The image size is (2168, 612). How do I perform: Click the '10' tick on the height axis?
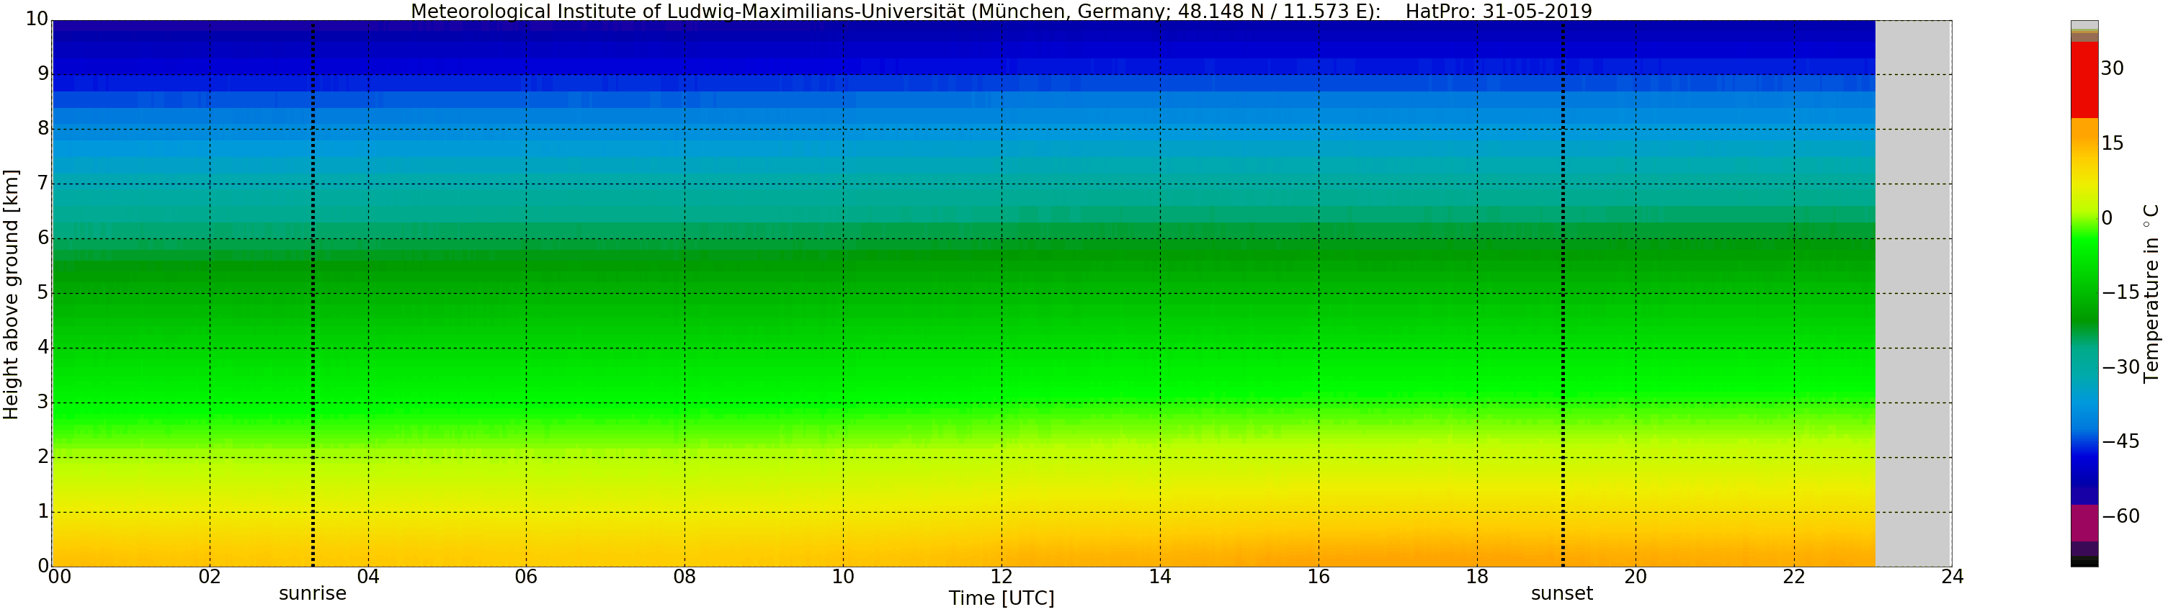click(36, 19)
